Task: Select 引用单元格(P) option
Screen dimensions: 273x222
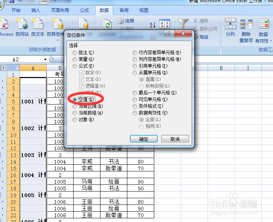Action: 150,66
